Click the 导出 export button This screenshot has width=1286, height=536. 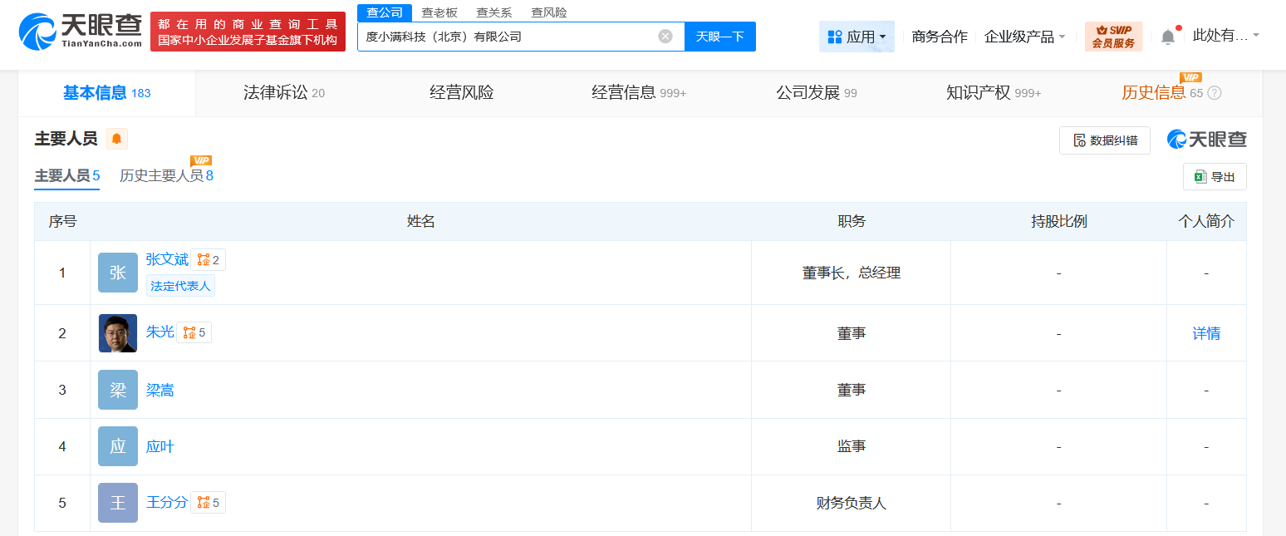(x=1215, y=177)
